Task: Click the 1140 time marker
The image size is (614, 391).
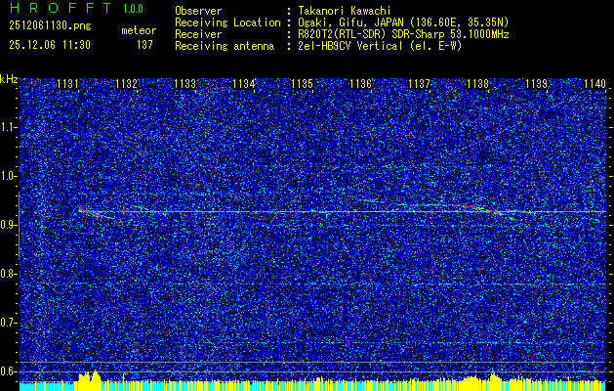Action: (595, 83)
